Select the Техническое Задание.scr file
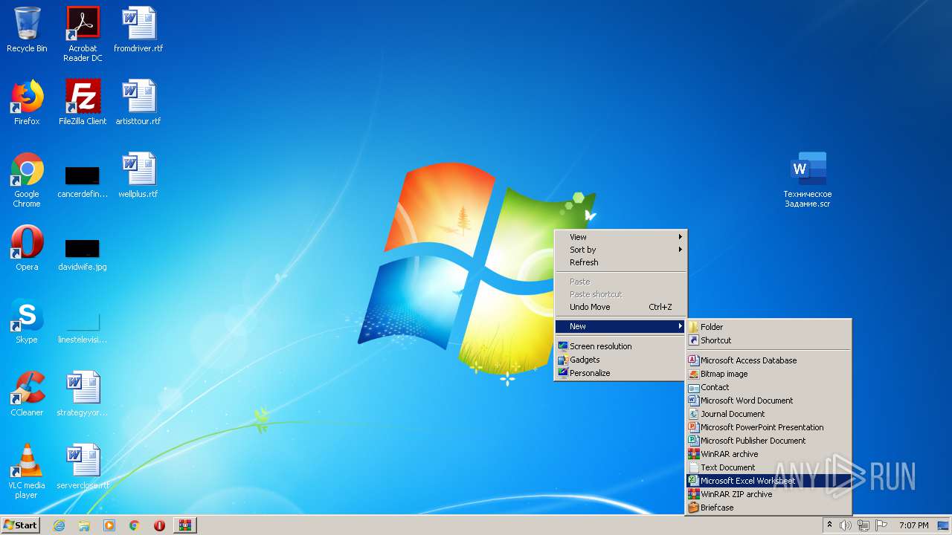The image size is (952, 535). [808, 180]
